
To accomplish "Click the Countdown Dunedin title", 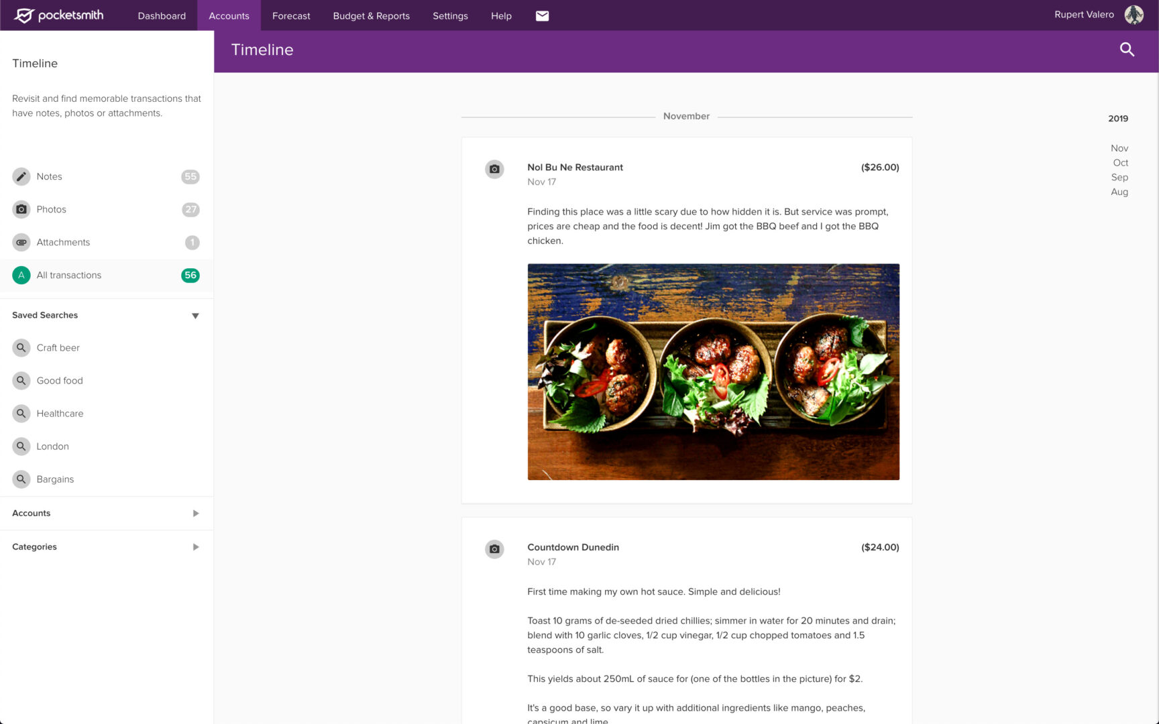I will coord(573,548).
